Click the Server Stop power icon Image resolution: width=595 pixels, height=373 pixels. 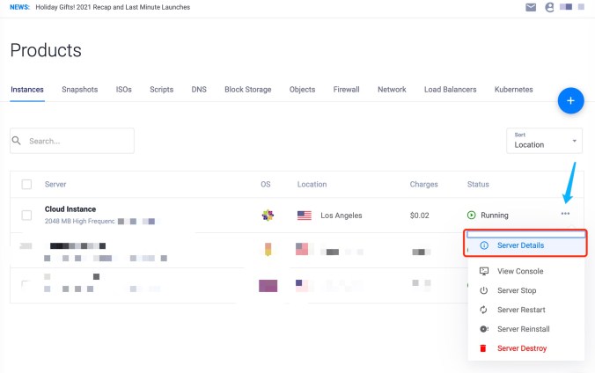click(483, 290)
